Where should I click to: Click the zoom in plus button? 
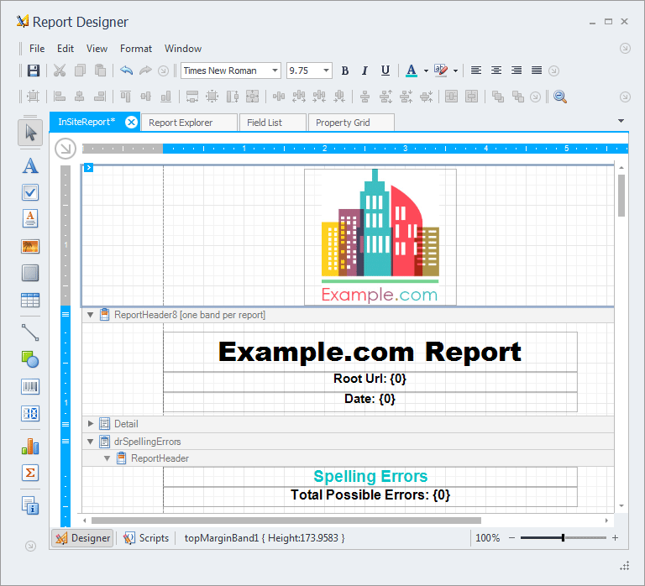tap(615, 538)
